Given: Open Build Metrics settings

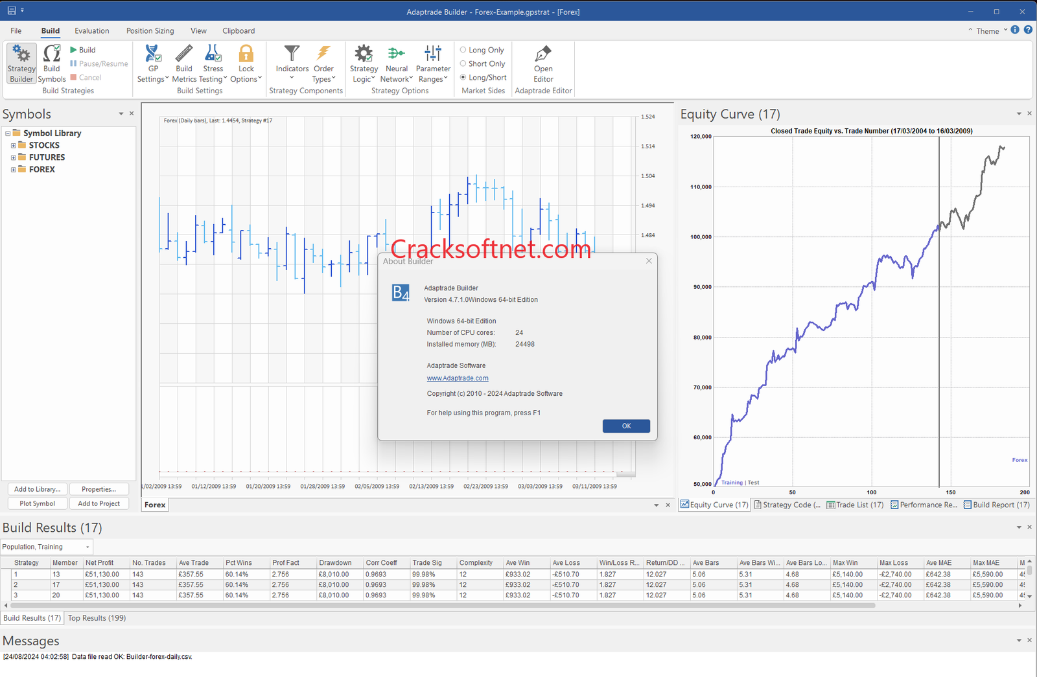Looking at the screenshot, I should (x=184, y=63).
